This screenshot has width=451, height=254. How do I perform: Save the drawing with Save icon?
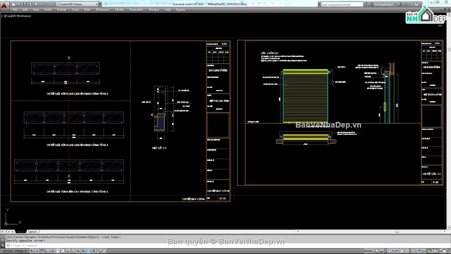tap(25, 4)
